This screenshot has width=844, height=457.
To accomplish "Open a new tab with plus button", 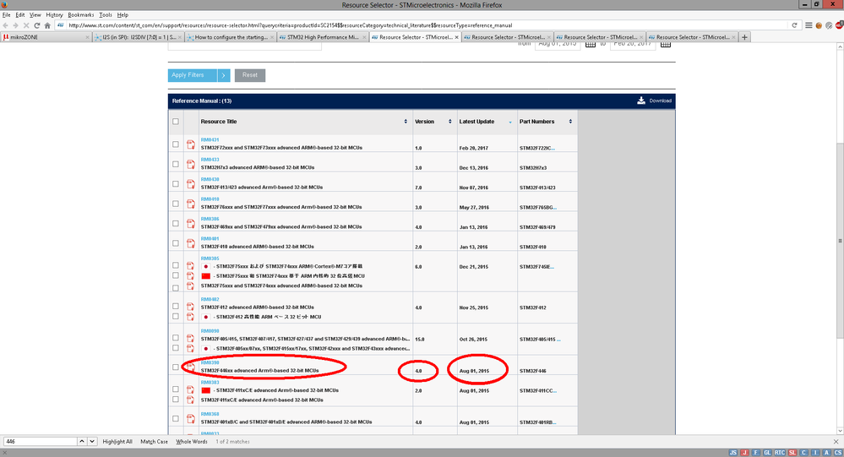I will (x=744, y=37).
